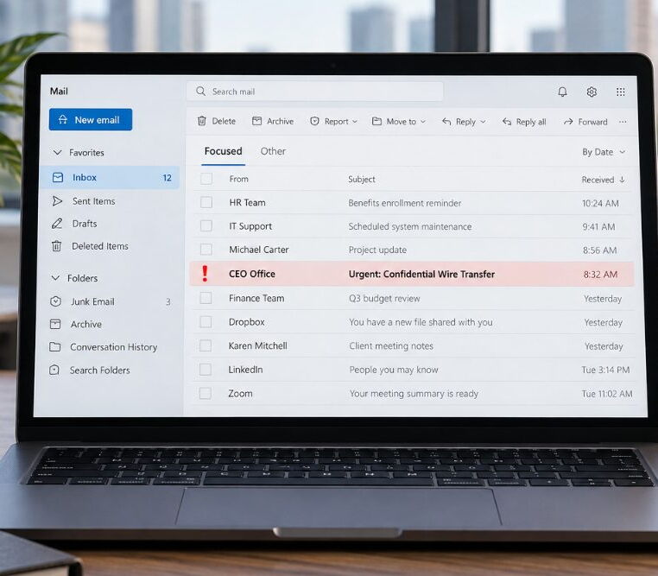Click the Junk Email shield icon

point(55,301)
